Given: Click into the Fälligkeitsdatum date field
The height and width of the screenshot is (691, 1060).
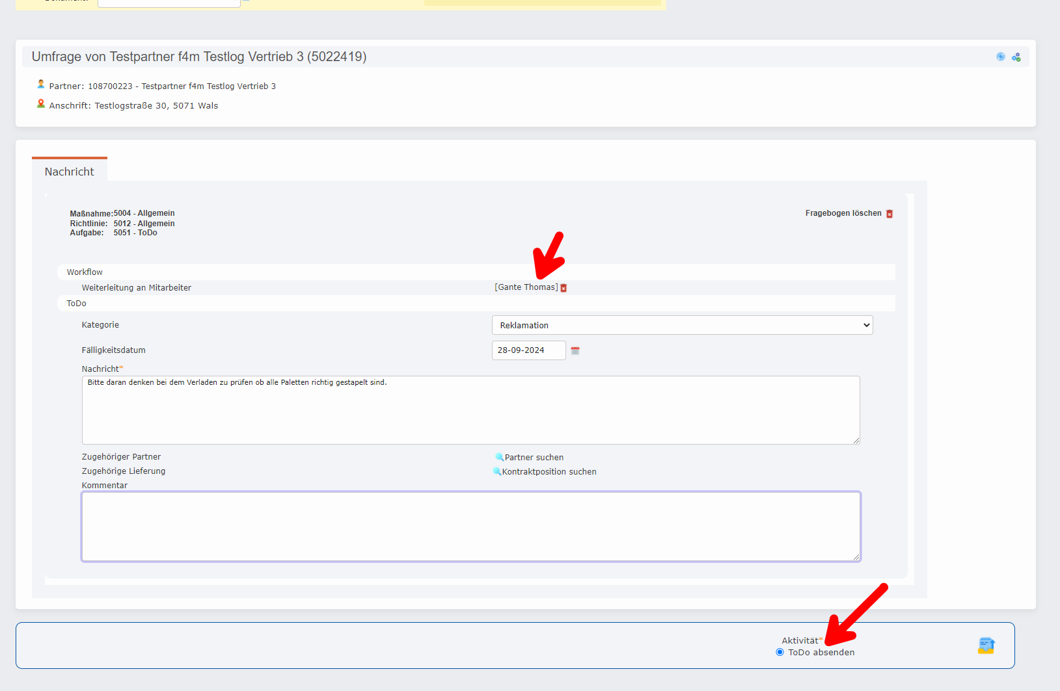Looking at the screenshot, I should (528, 350).
